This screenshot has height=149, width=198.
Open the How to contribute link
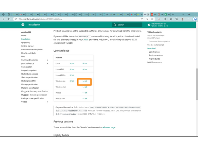[x=28, y=53]
